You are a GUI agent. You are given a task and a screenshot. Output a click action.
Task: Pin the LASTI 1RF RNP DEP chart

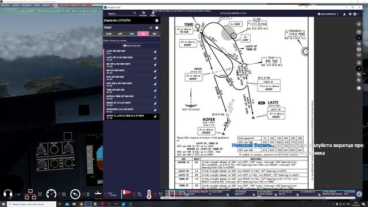[155, 52]
